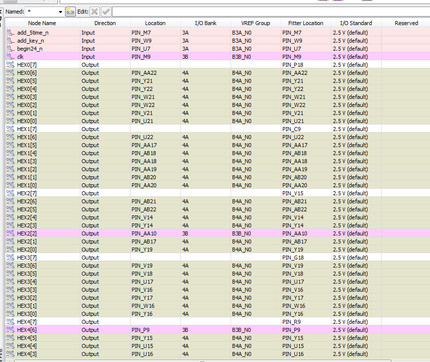The height and width of the screenshot is (362, 430).
Task: Click the accept edit checkmark icon
Action: point(106,12)
